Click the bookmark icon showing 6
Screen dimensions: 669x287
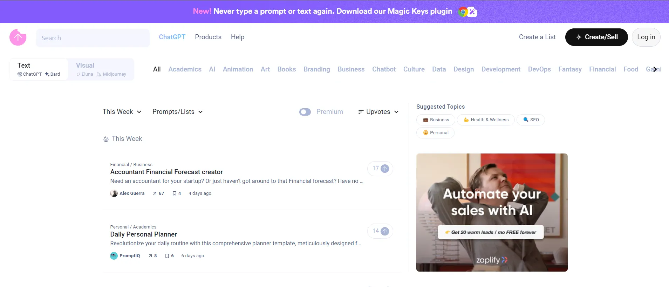pos(167,256)
